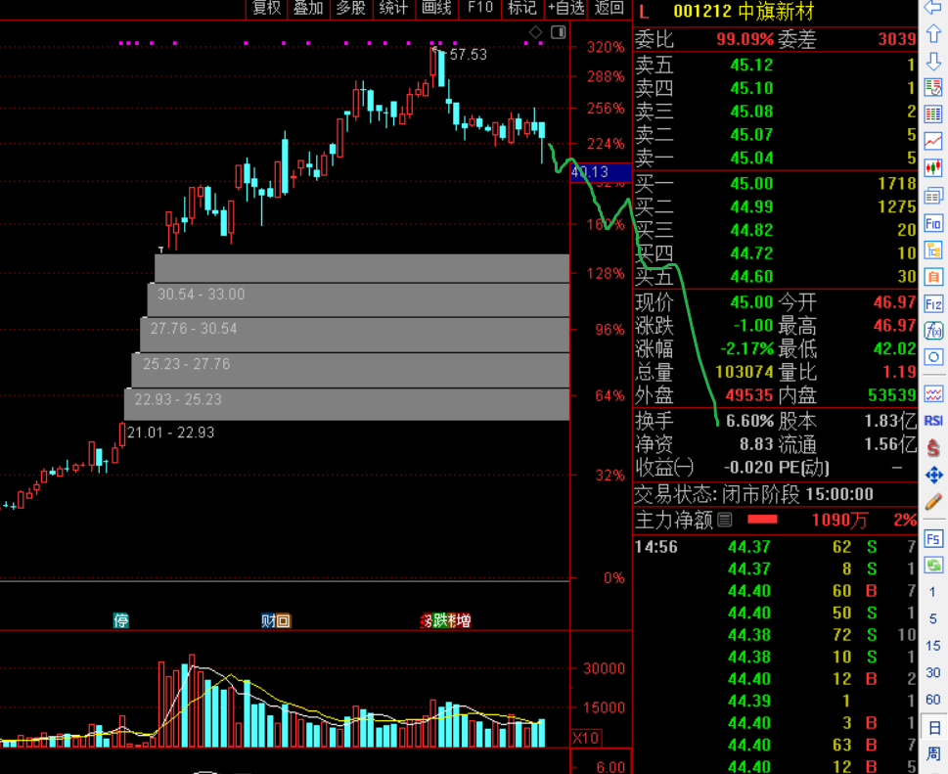Select the 周 weekly period button
The image size is (948, 774).
coord(933,754)
